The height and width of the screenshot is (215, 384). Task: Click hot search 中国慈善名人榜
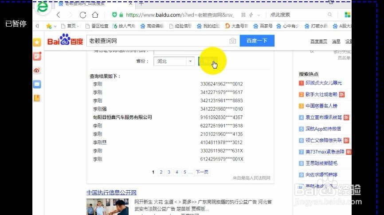click(321, 106)
